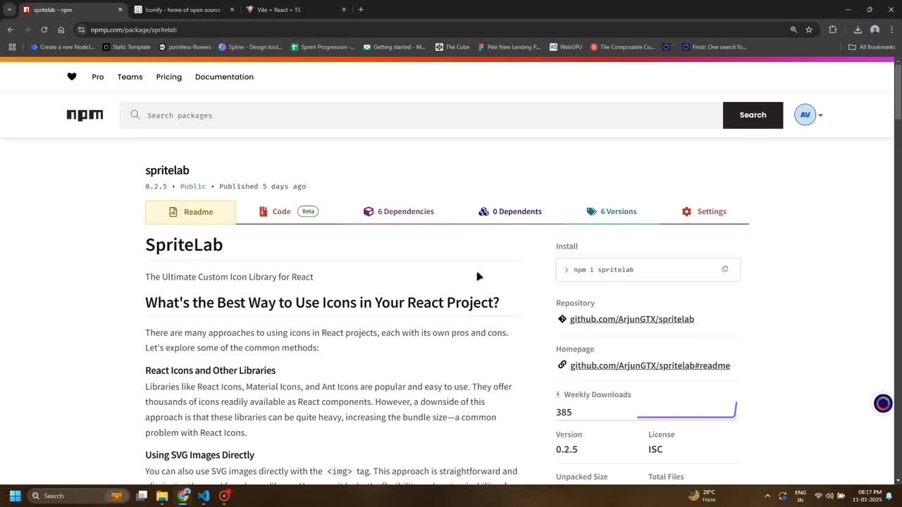Open the Pricing link
This screenshot has height=507, width=902.
point(168,77)
